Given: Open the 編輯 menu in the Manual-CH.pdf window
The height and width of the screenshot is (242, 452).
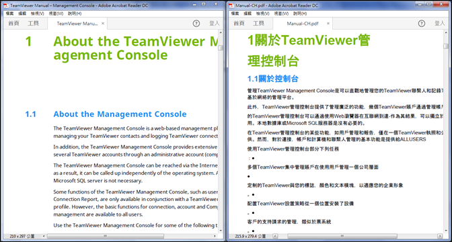Looking at the screenshot, I should click(x=248, y=13).
